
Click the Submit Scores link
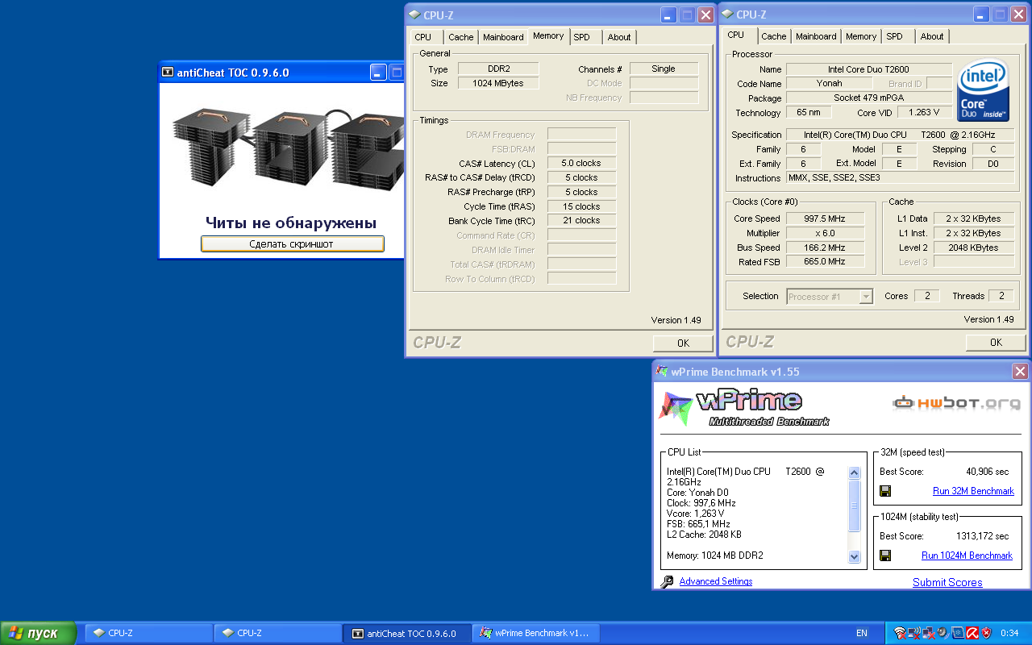click(x=947, y=582)
